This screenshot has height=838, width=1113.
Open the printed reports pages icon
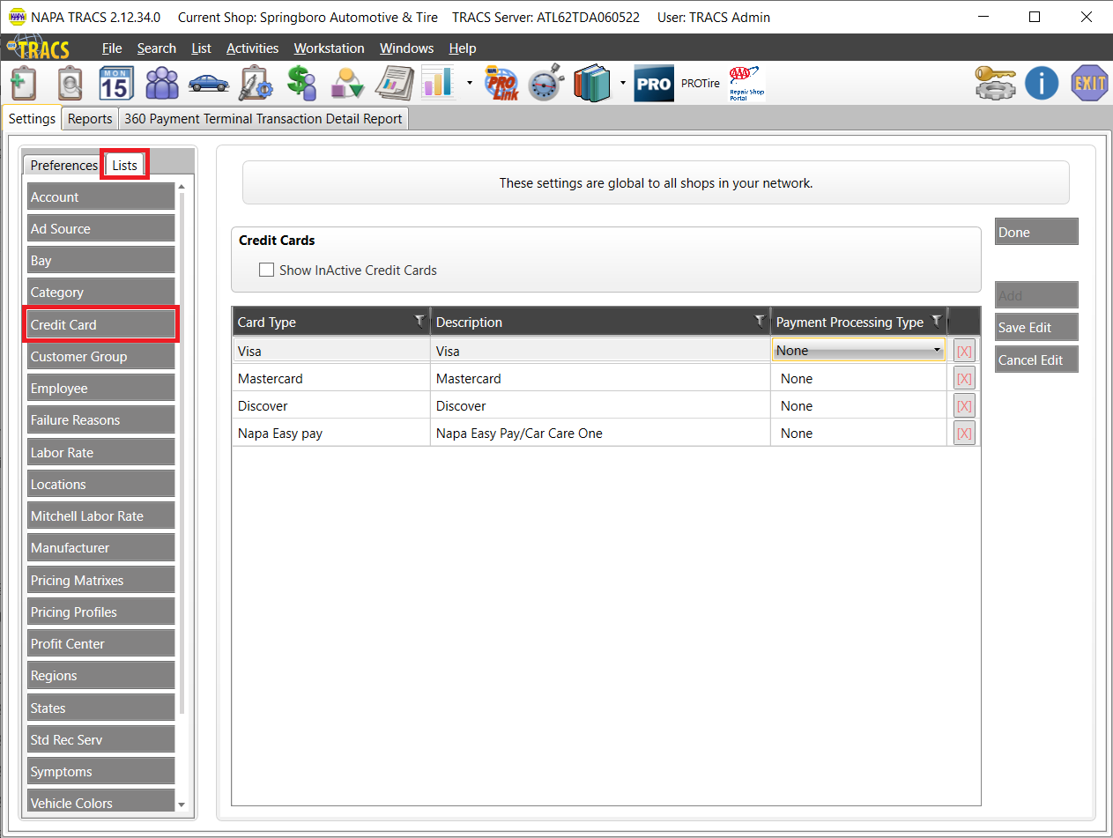[x=394, y=84]
